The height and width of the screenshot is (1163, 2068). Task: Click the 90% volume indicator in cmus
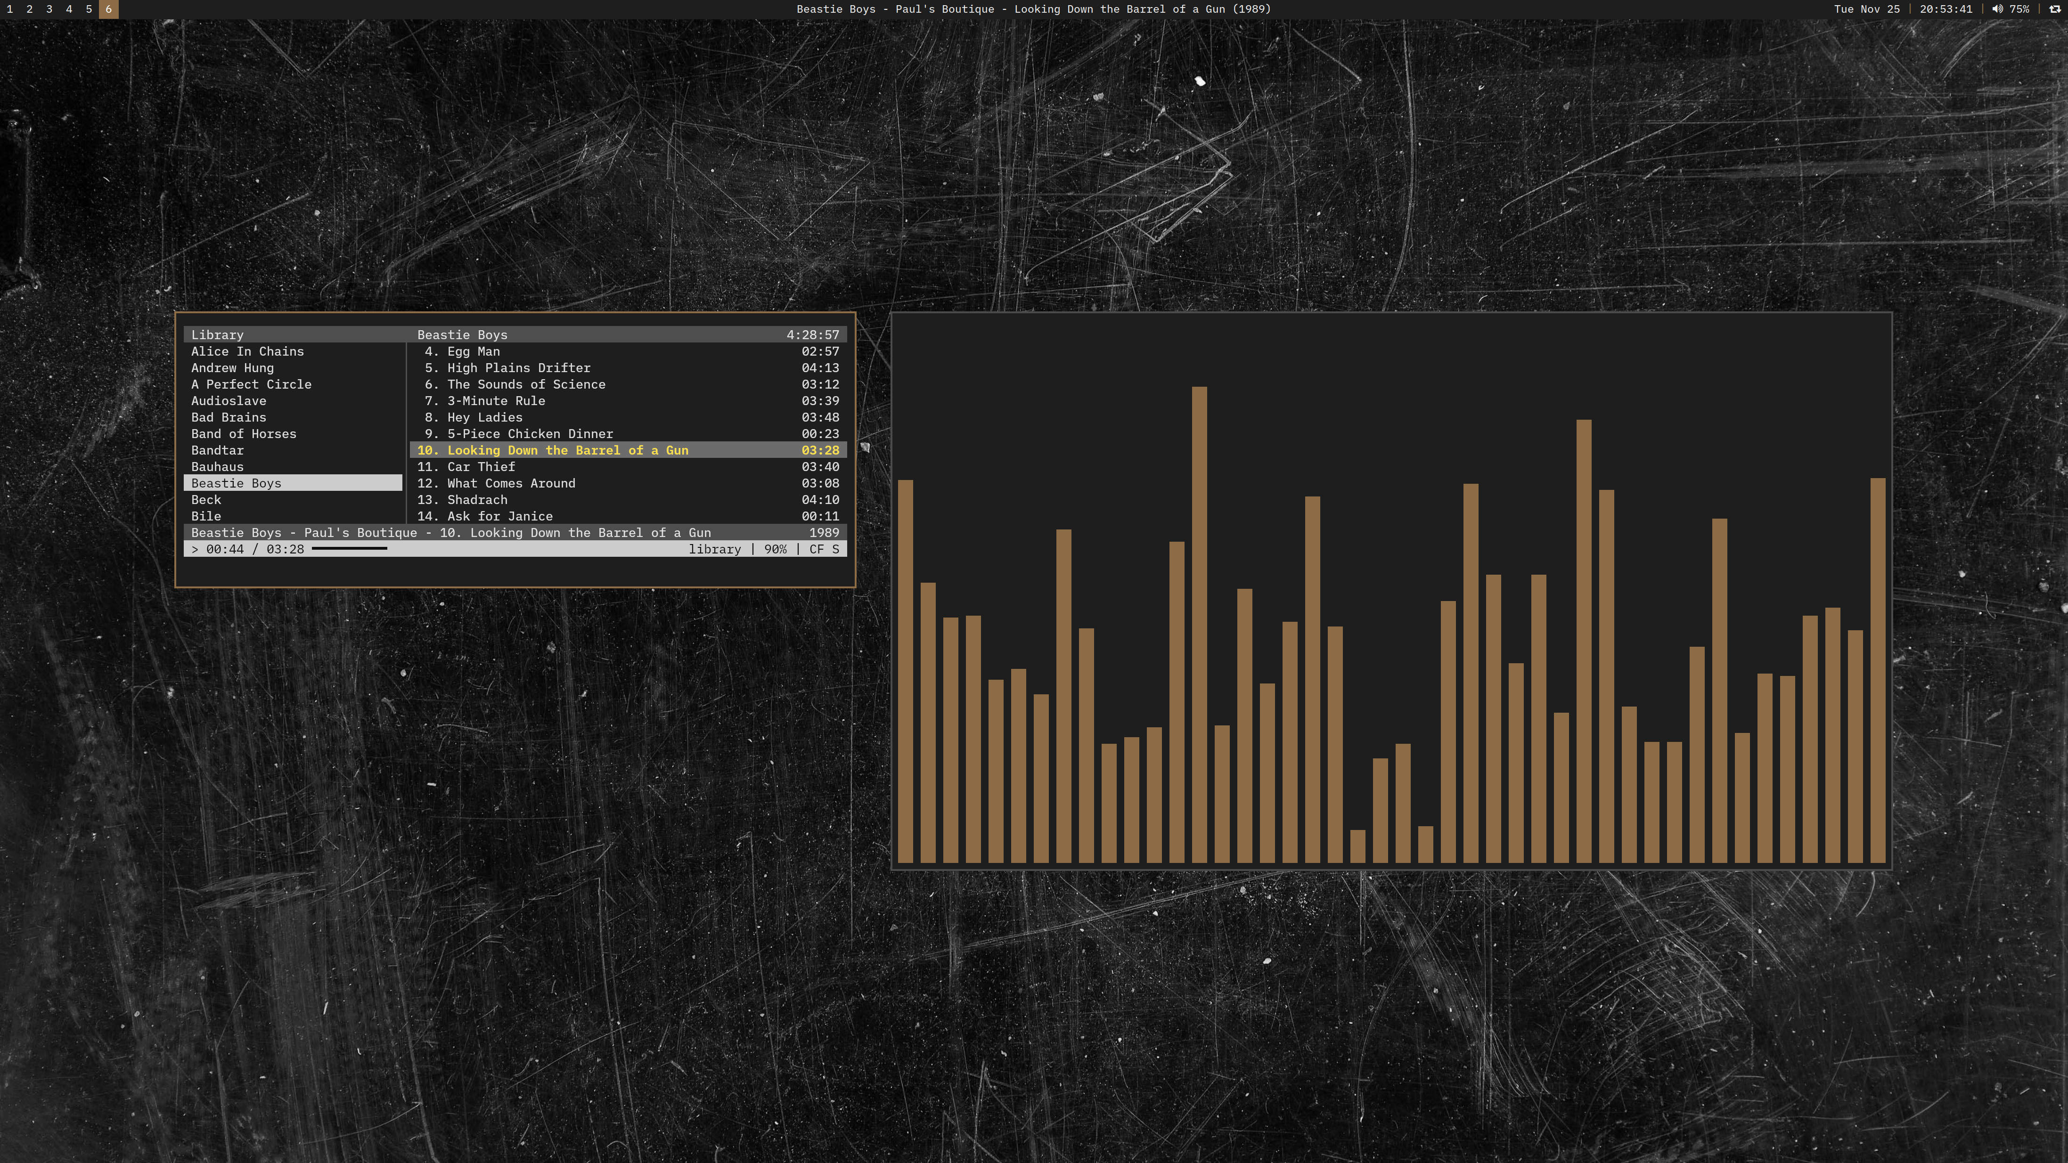coord(775,550)
